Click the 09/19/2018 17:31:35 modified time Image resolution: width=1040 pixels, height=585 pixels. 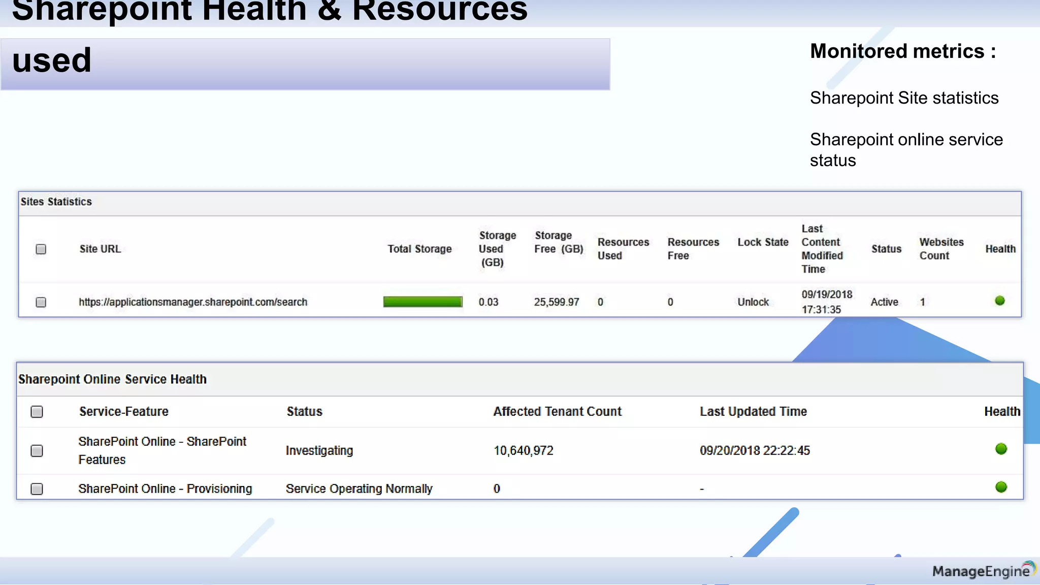click(827, 302)
